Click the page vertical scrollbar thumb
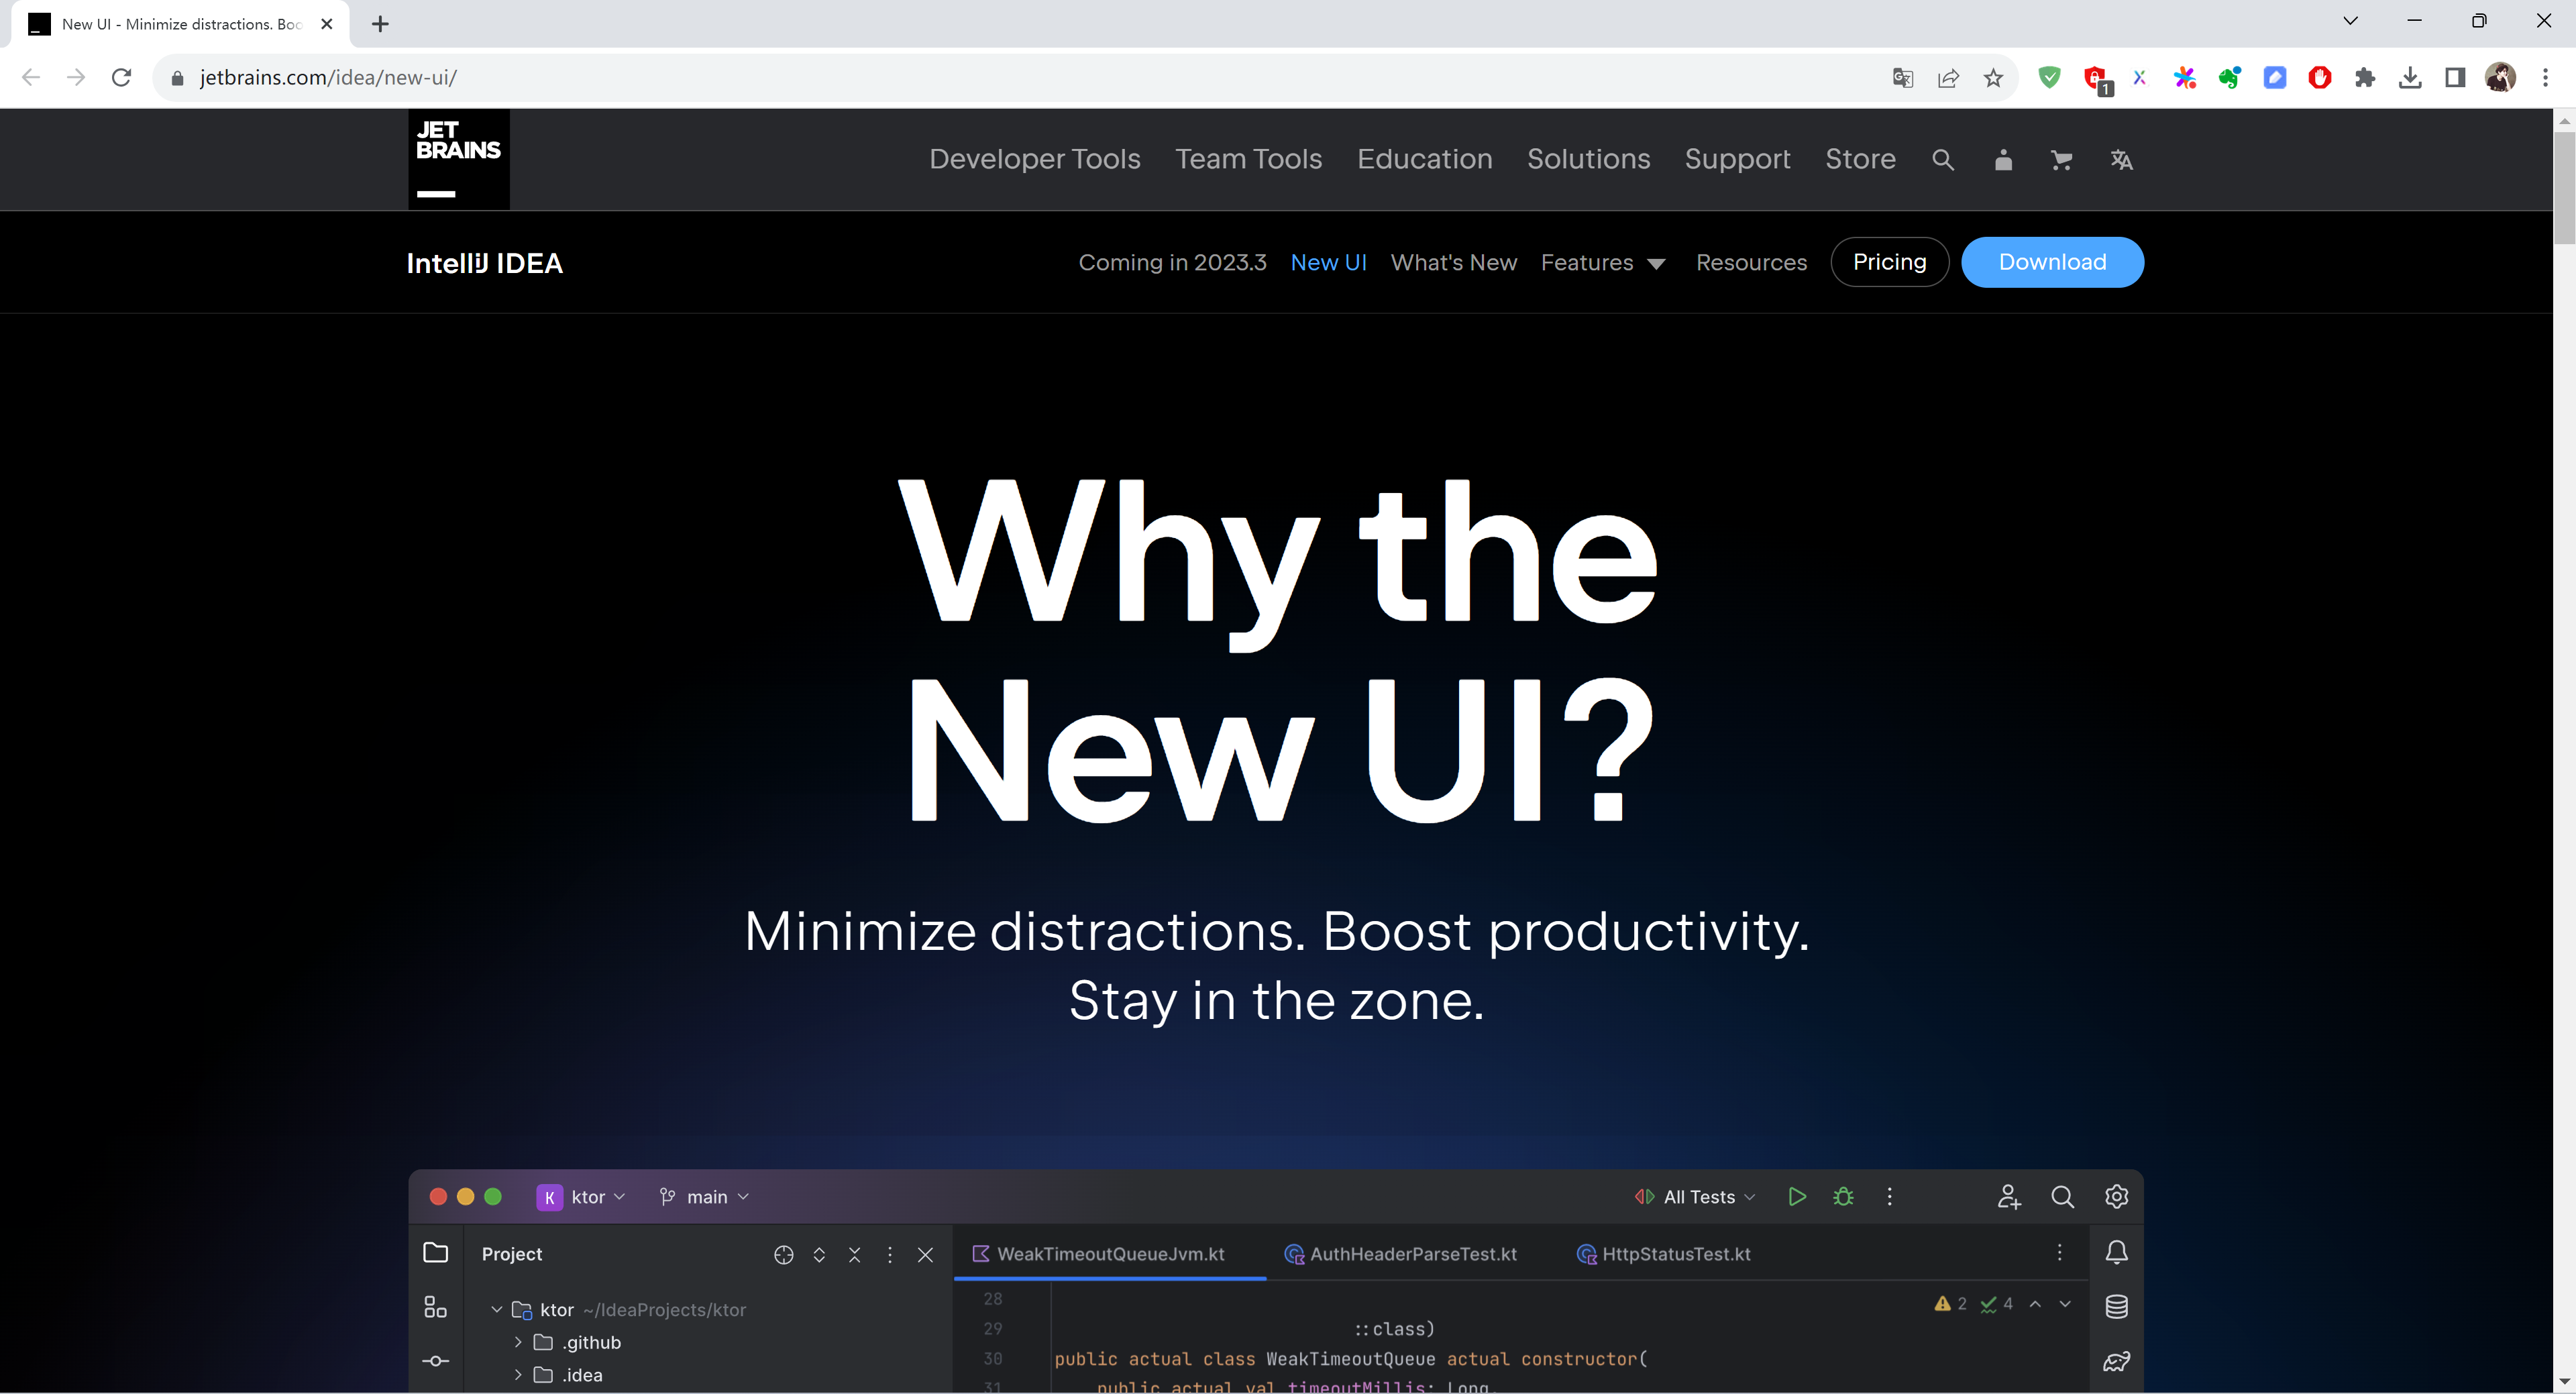2576x1394 pixels. (x=2564, y=187)
